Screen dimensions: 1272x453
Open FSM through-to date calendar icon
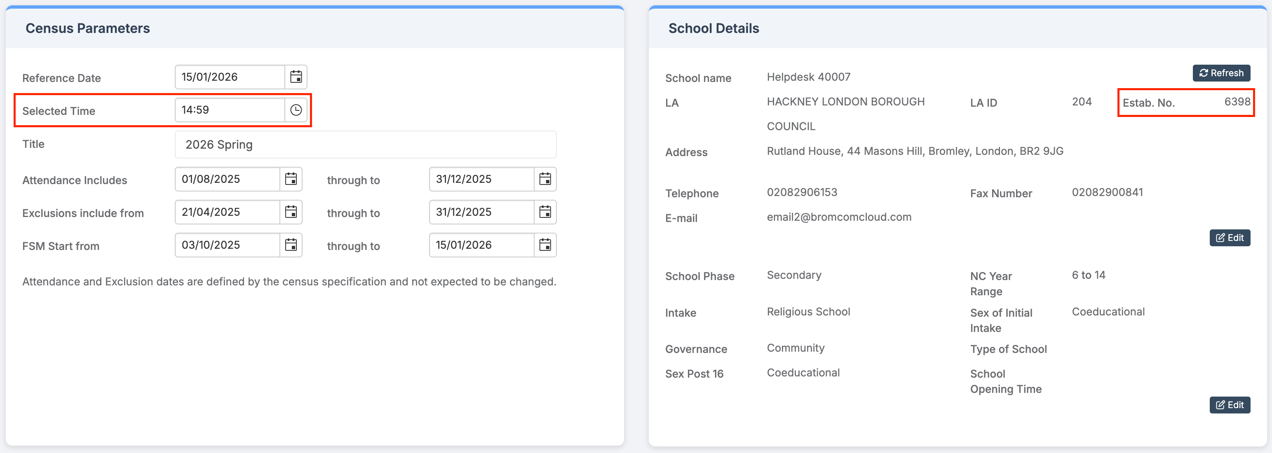point(544,245)
